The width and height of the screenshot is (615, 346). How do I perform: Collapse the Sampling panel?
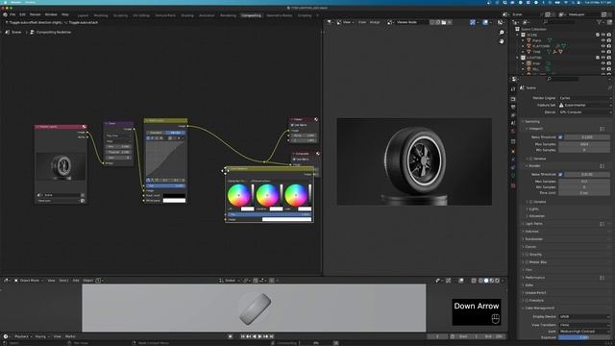tap(532, 122)
